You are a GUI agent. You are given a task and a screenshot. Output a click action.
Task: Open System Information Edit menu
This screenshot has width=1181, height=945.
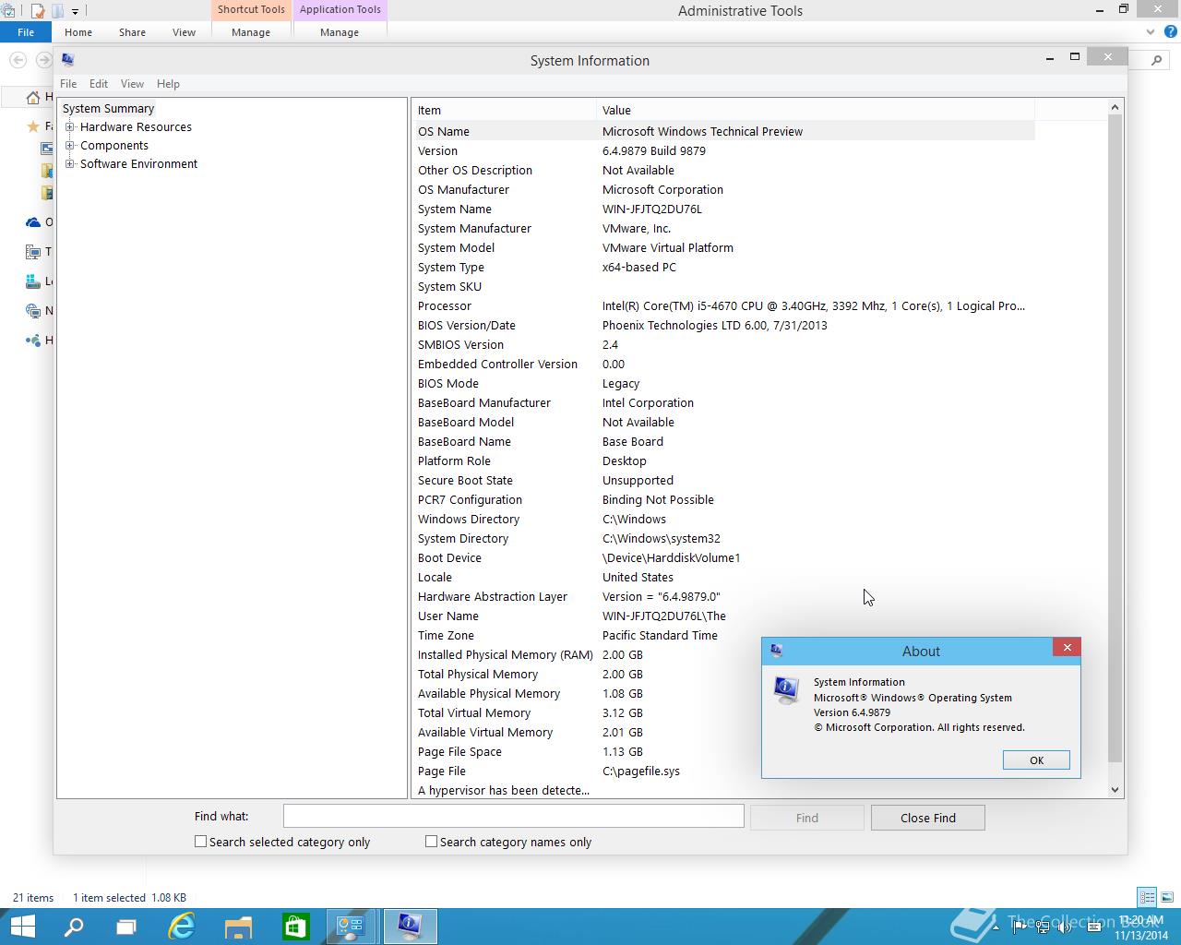pyautogui.click(x=99, y=83)
